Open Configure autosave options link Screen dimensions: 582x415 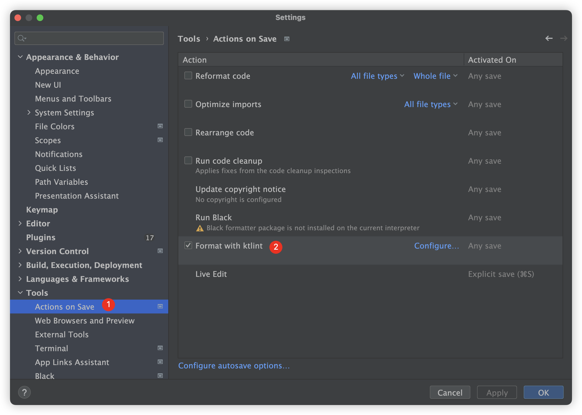(x=234, y=366)
